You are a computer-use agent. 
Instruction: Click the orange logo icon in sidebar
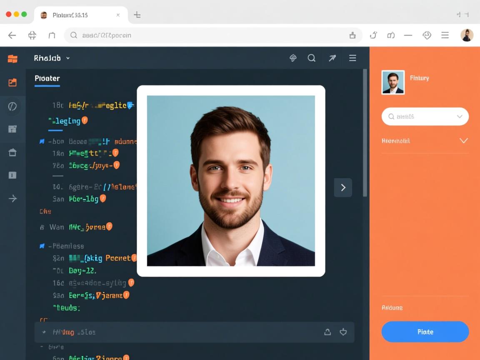point(12,59)
